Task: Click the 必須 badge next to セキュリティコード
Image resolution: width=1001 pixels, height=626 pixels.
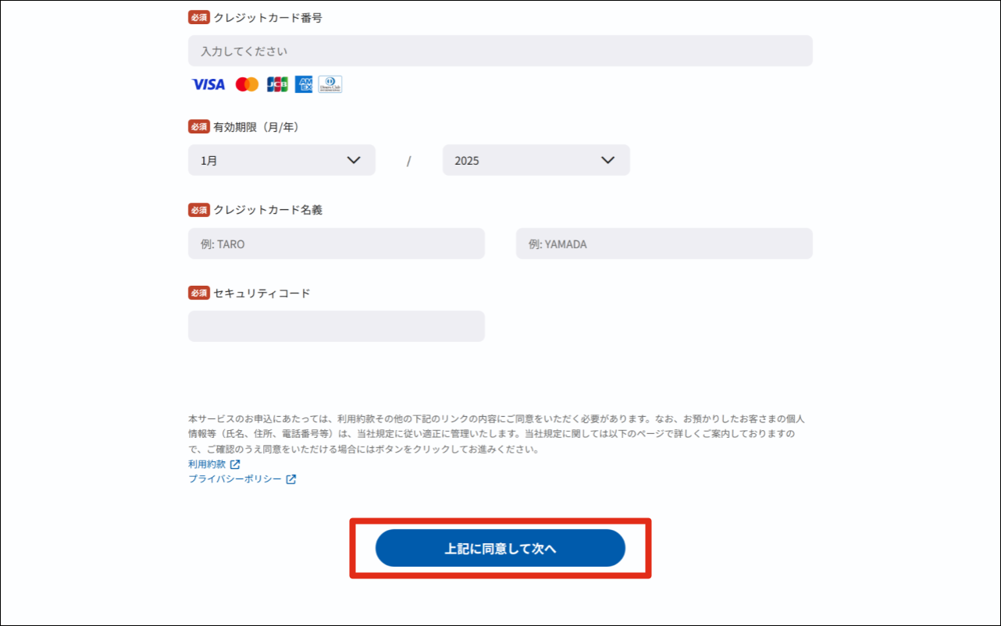Action: pyautogui.click(x=199, y=293)
